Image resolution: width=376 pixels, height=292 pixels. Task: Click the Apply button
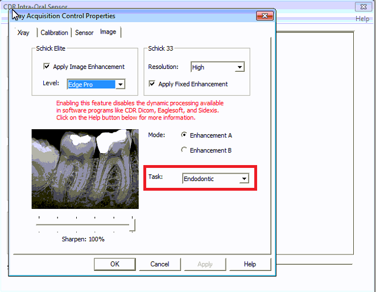pyautogui.click(x=205, y=264)
